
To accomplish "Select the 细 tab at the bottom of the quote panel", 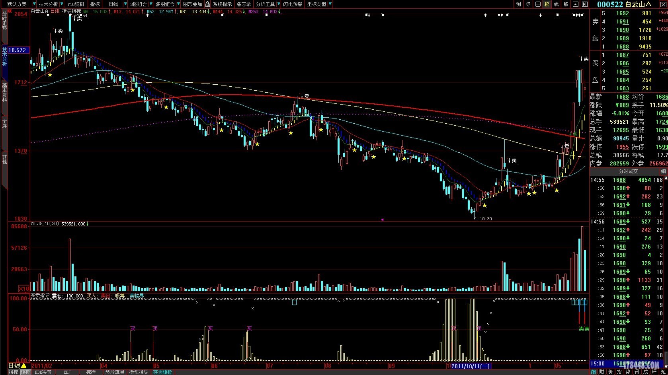I will (593, 372).
